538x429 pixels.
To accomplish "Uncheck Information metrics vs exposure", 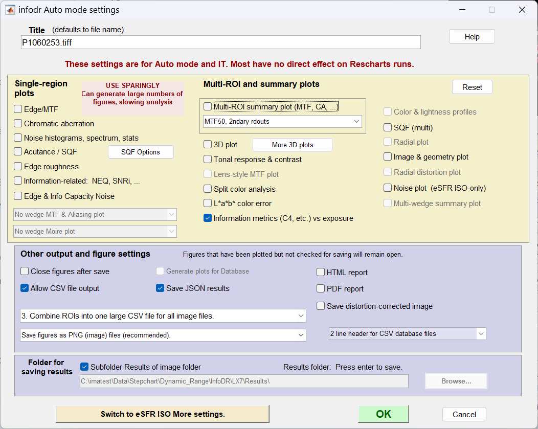I will point(208,218).
